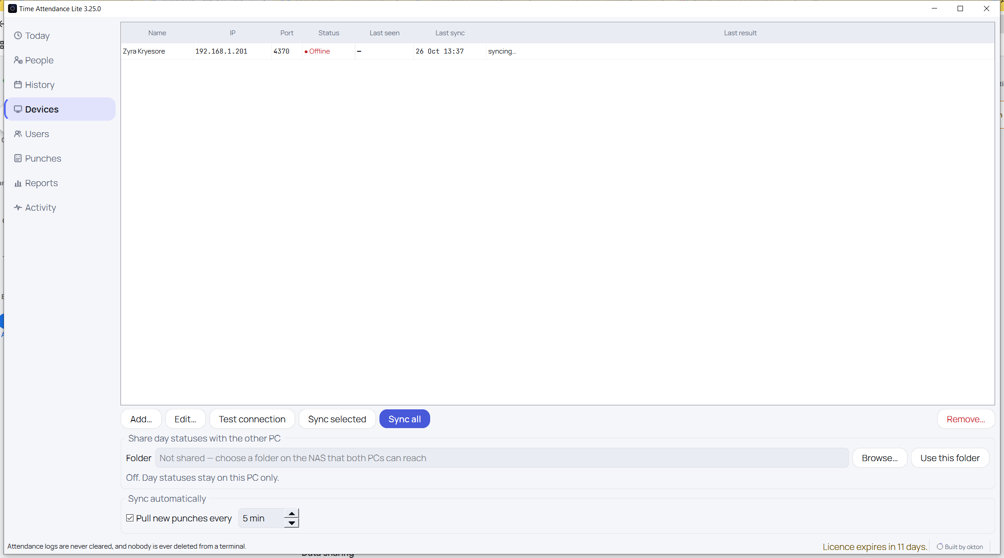Click the port value 4370
The image size is (1004, 558).
click(x=282, y=51)
